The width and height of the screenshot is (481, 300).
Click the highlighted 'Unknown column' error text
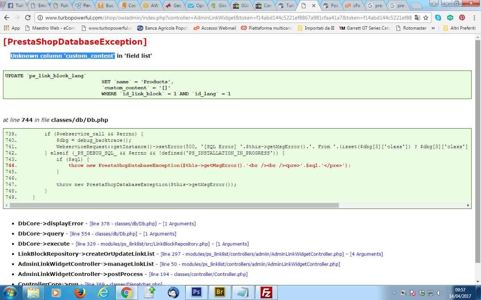(63, 56)
